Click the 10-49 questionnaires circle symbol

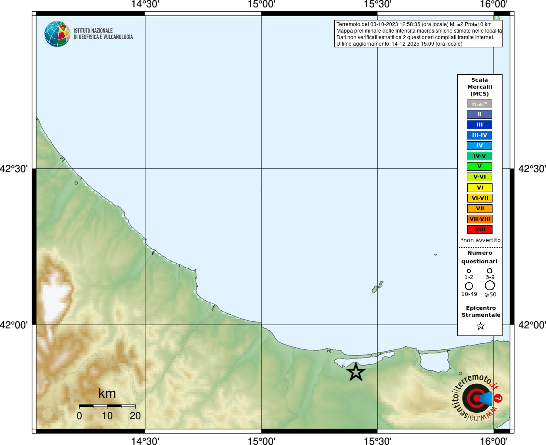tap(469, 286)
